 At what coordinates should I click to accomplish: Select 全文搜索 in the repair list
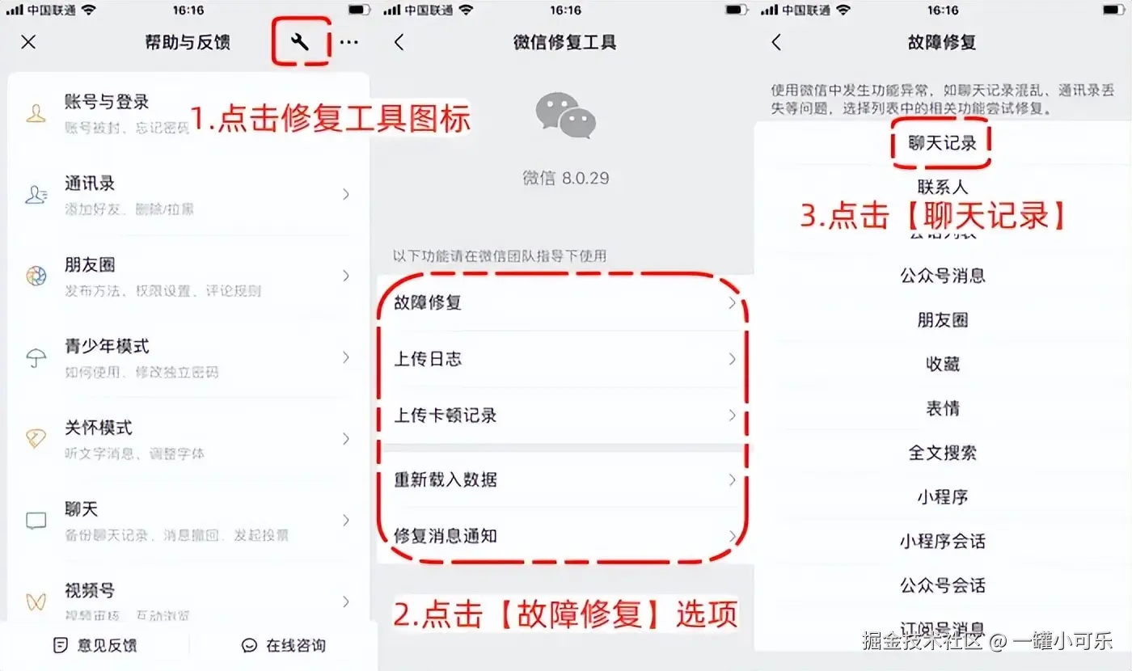(942, 453)
